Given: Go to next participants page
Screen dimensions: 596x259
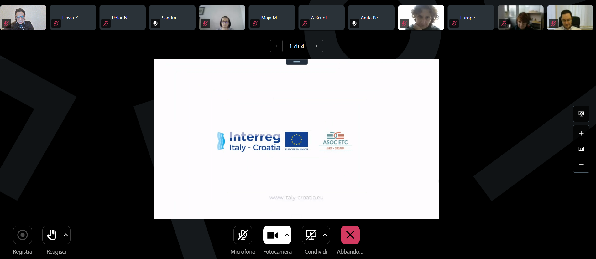Looking at the screenshot, I should [317, 46].
